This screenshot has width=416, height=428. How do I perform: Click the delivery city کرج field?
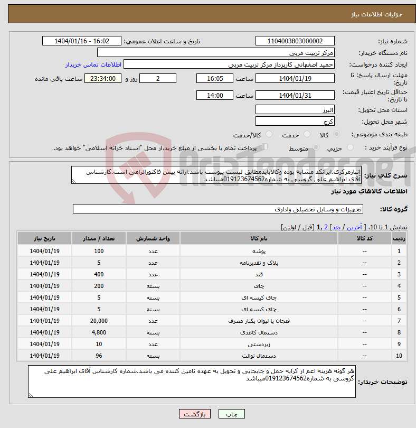point(295,122)
